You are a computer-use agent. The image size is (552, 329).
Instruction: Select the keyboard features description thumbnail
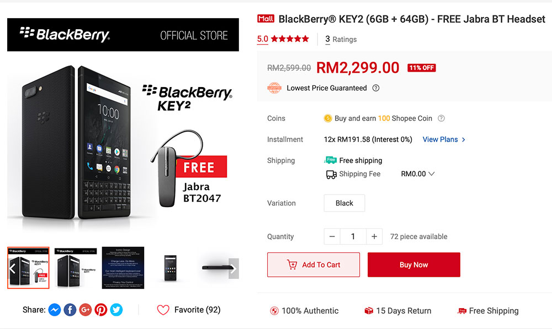click(x=123, y=268)
